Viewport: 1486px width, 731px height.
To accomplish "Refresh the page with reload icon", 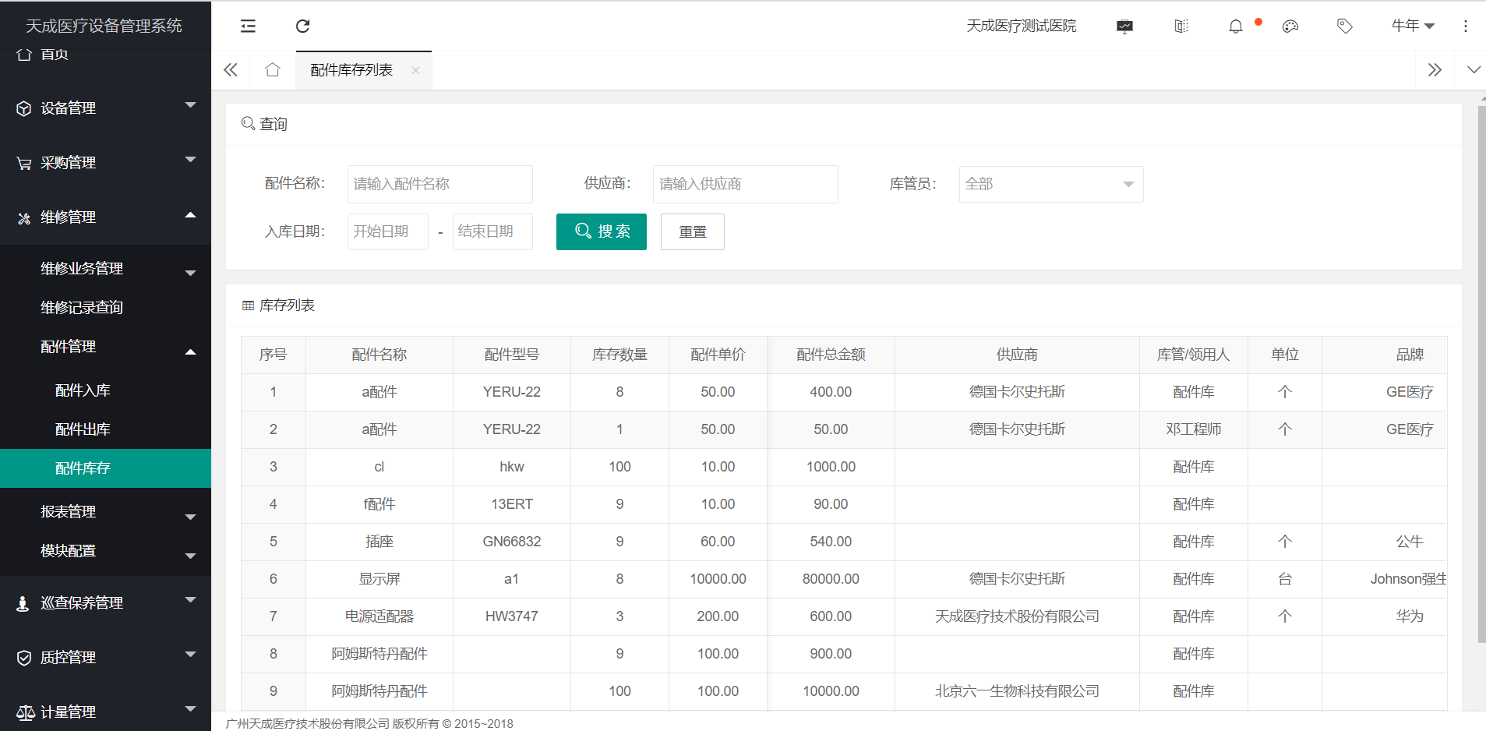I will click(303, 26).
